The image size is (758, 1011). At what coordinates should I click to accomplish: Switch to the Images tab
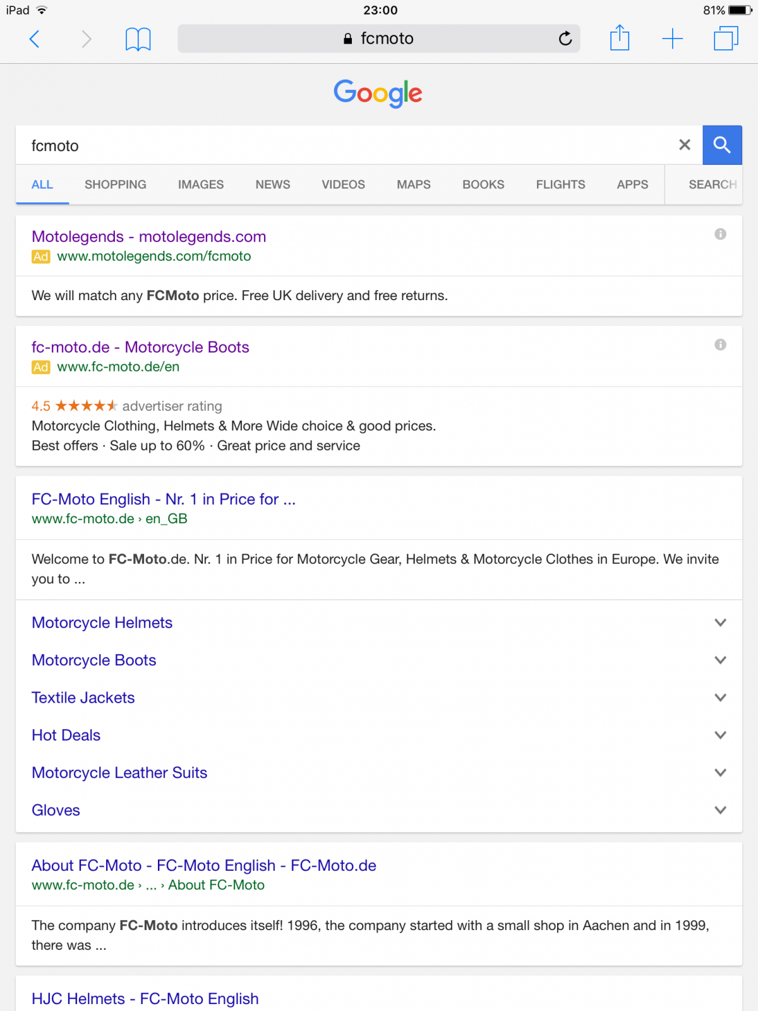coord(201,185)
